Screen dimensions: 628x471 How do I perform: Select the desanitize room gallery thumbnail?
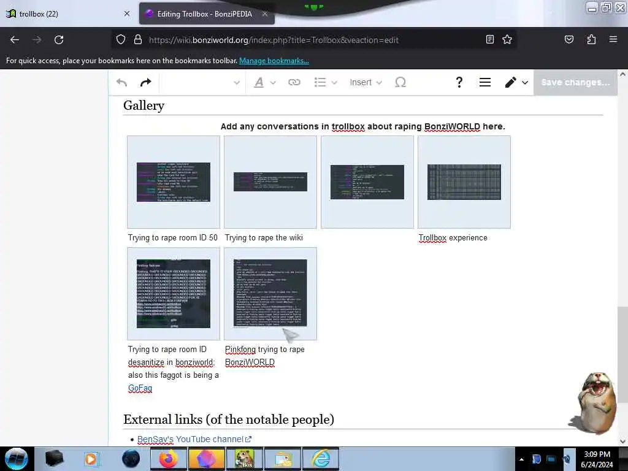click(174, 294)
